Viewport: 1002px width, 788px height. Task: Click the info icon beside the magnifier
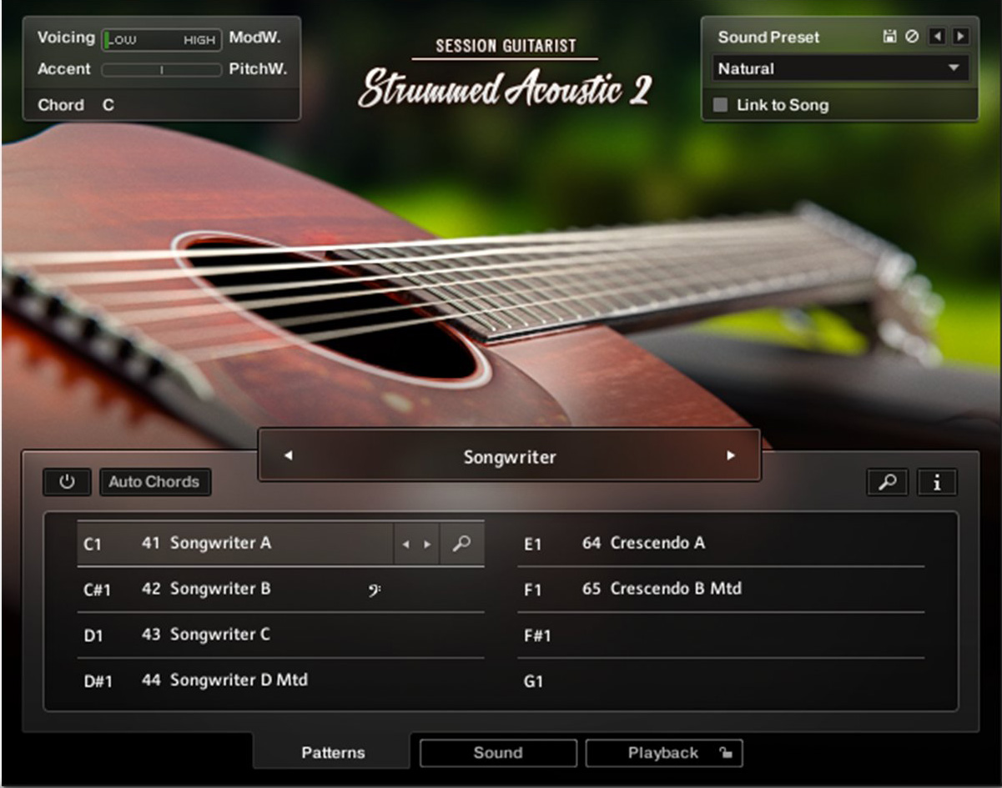click(x=937, y=482)
